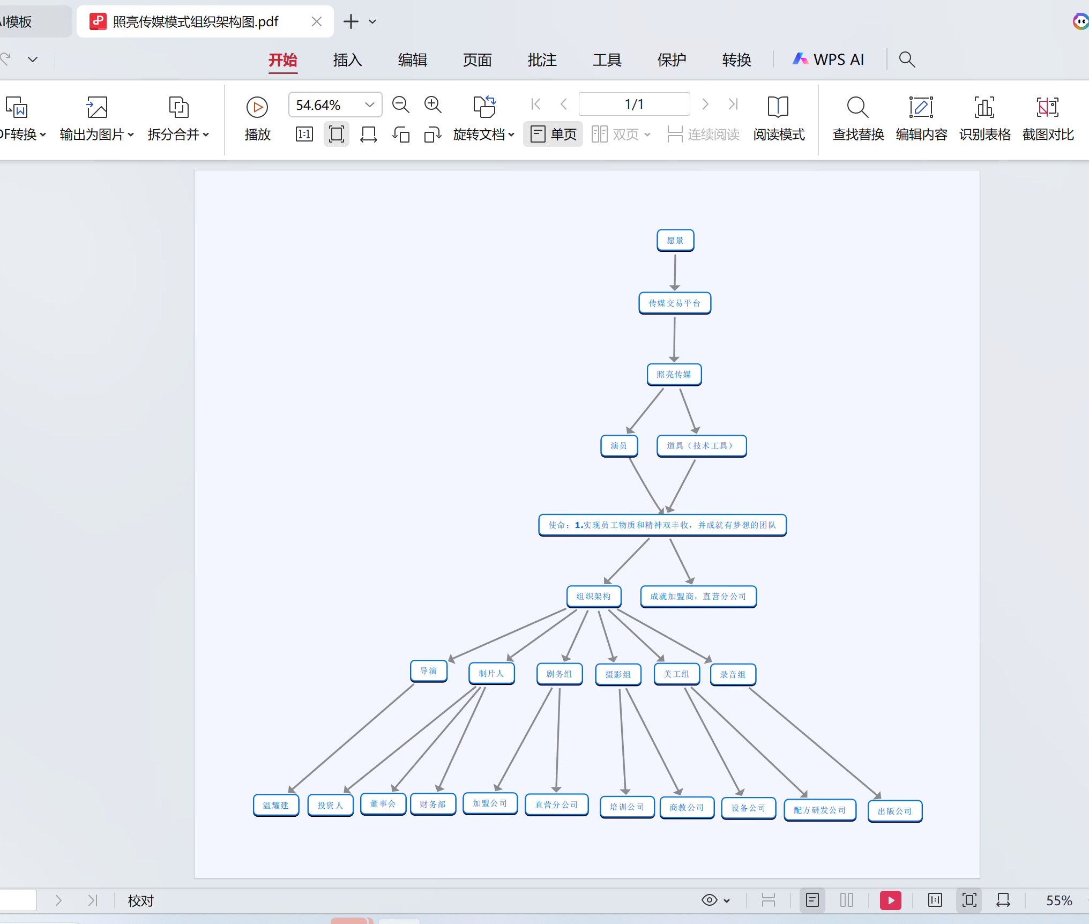Switch to the 编辑 ribbon tab
This screenshot has width=1089, height=924.
(x=413, y=59)
